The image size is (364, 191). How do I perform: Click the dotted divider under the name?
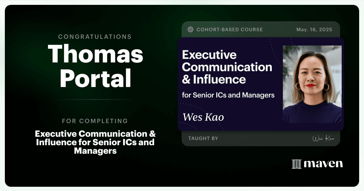[96, 99]
